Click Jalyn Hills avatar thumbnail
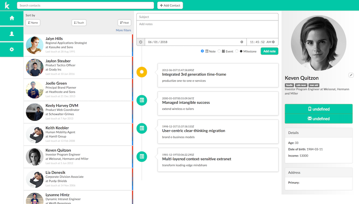Screen dimensions: 359x204 [34, 45]
